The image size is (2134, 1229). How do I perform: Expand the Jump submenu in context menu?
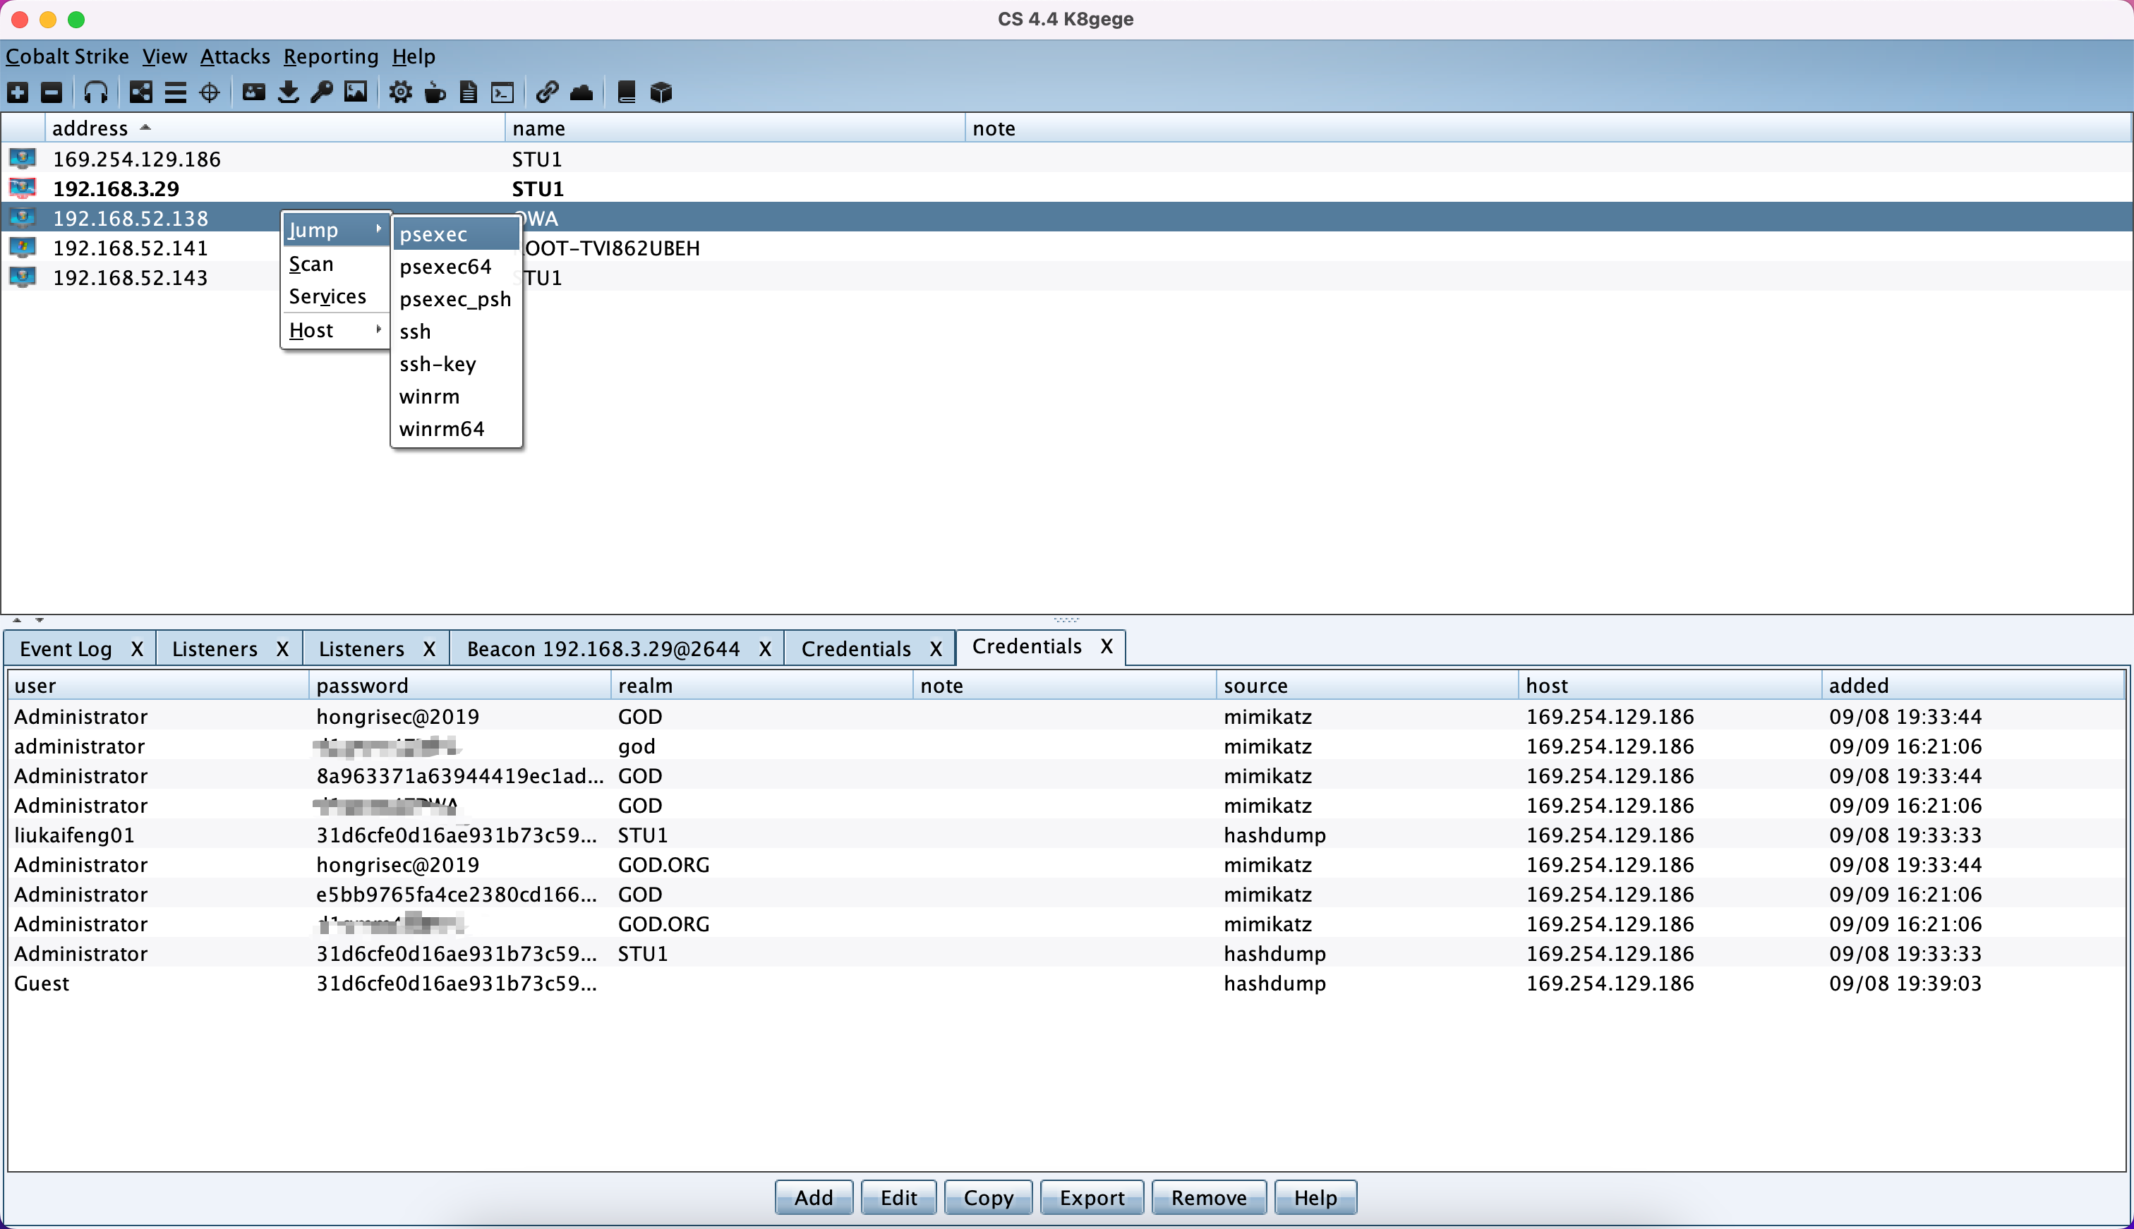point(335,229)
